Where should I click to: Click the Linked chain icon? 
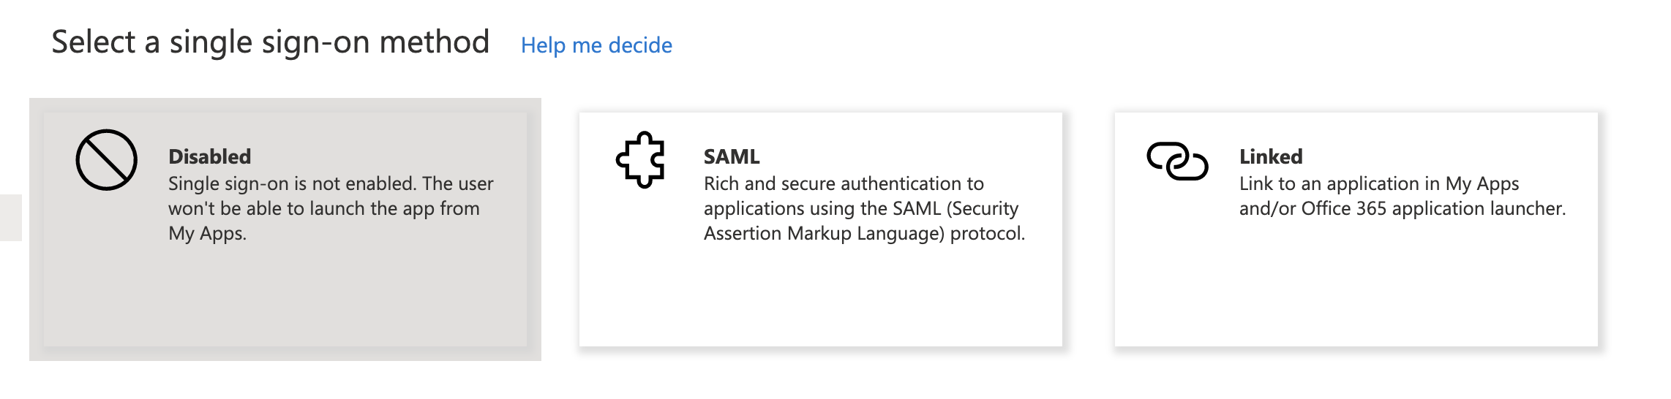1177,161
